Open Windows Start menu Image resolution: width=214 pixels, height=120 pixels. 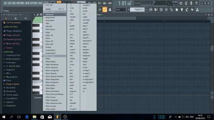(4, 117)
